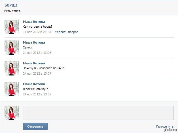Click the "БОРЩ!" discussion title
The image size is (178, 133).
click(10, 5)
